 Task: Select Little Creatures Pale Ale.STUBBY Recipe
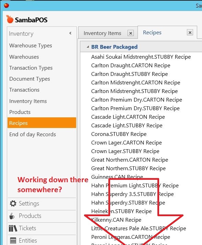[x=139, y=229]
